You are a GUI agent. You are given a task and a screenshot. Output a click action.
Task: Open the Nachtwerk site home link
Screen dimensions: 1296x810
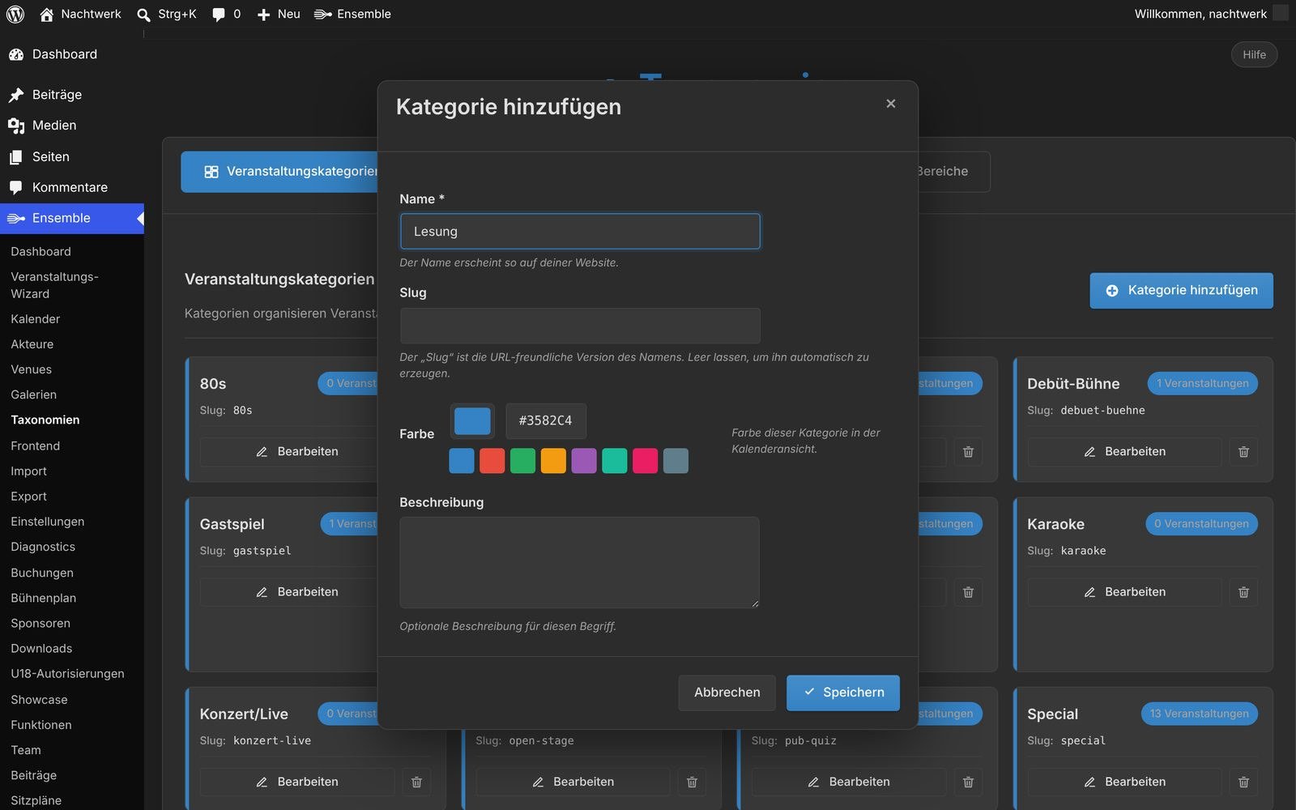(80, 14)
